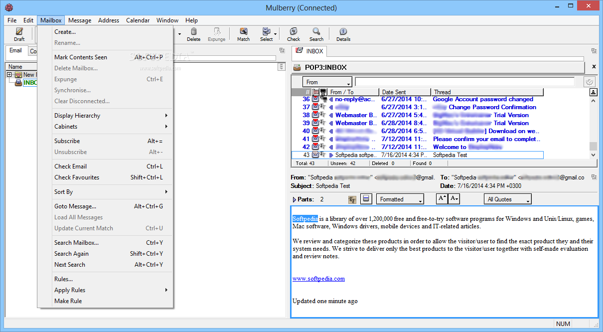Click envelope icon of message 36

pos(315,99)
